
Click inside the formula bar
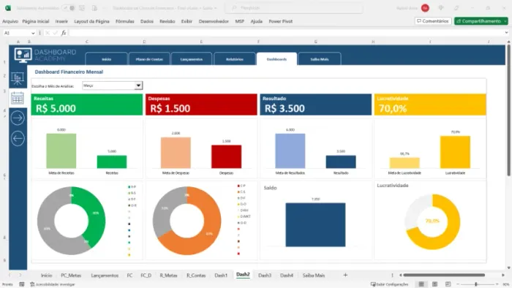[286, 33]
